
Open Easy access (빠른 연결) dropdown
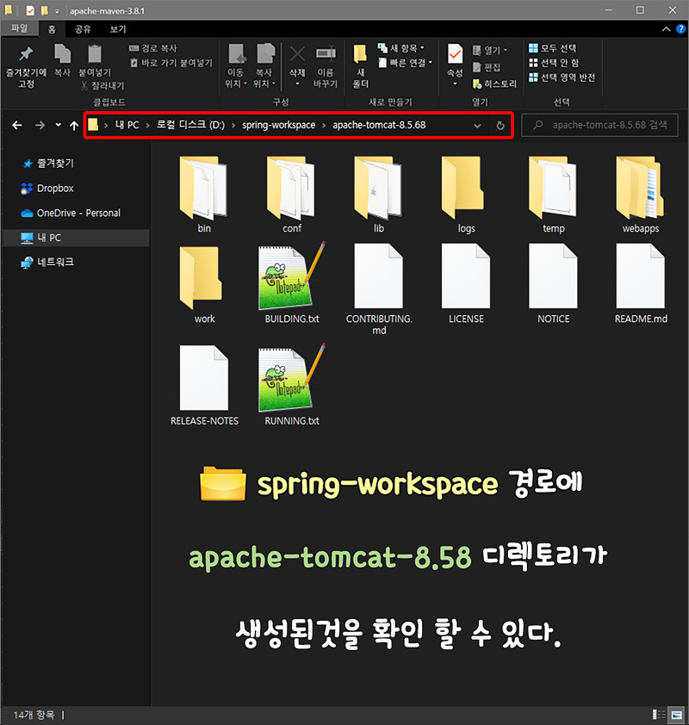pos(406,62)
